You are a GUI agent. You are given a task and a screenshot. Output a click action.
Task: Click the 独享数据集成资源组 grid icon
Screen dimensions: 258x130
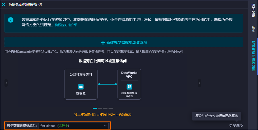click(129, 87)
